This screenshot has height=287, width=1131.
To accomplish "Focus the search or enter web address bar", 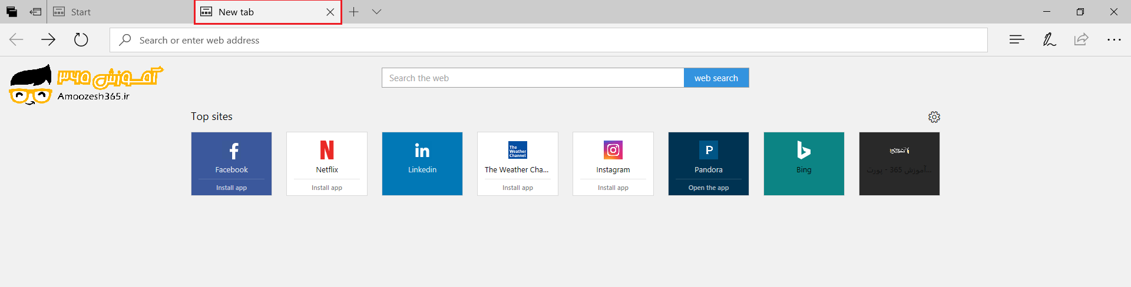I will pos(548,40).
